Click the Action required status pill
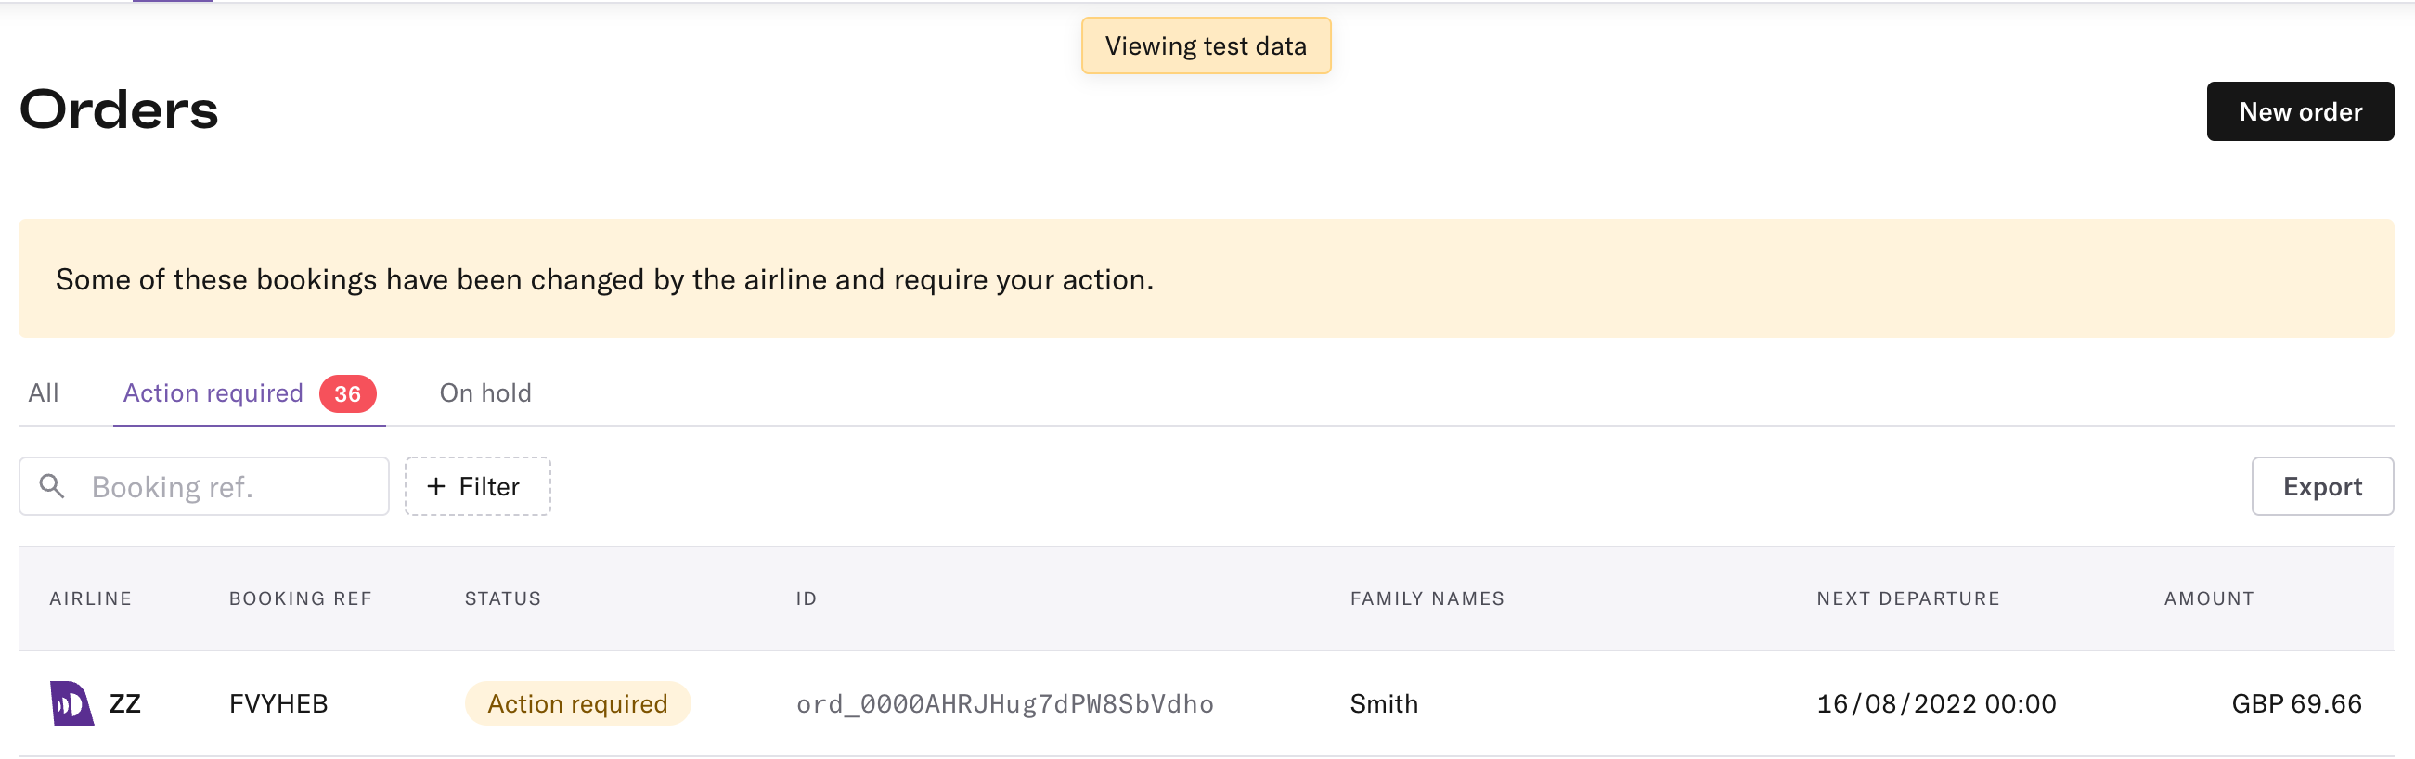Screen dimensions: 2415x759 pyautogui.click(x=577, y=703)
